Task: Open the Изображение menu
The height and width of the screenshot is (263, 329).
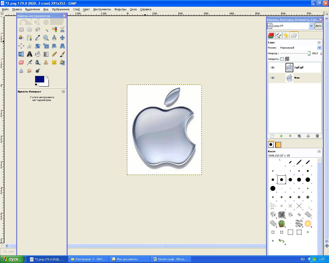Action: [x=61, y=9]
